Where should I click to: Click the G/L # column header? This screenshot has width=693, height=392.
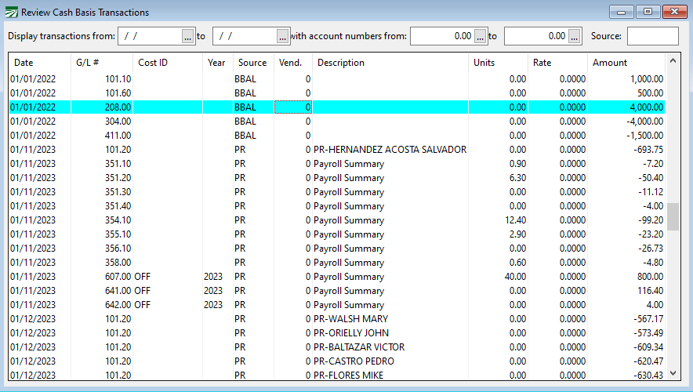click(x=102, y=63)
